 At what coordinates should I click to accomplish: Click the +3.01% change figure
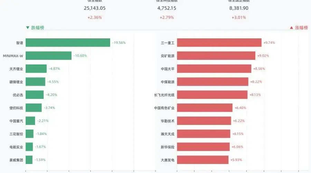(x=239, y=18)
